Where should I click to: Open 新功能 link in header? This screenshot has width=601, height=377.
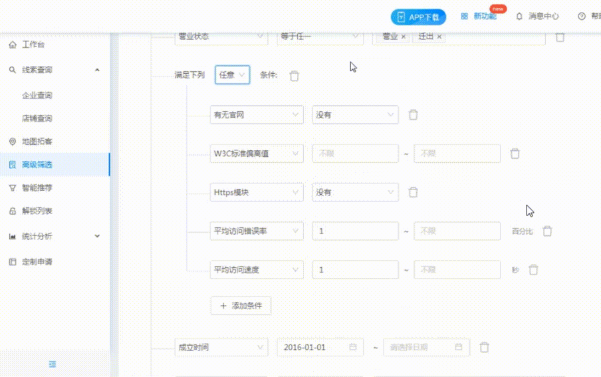click(485, 16)
